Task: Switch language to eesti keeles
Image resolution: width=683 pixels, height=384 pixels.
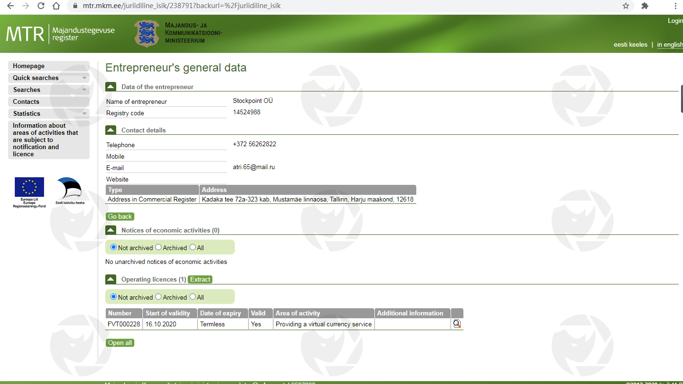Action: click(x=630, y=45)
